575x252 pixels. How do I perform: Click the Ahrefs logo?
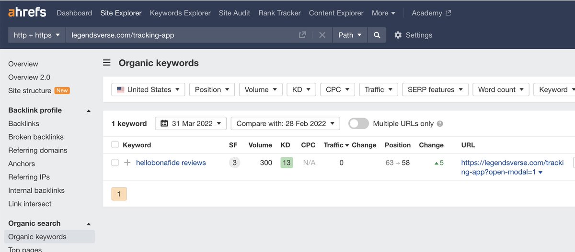[27, 13]
